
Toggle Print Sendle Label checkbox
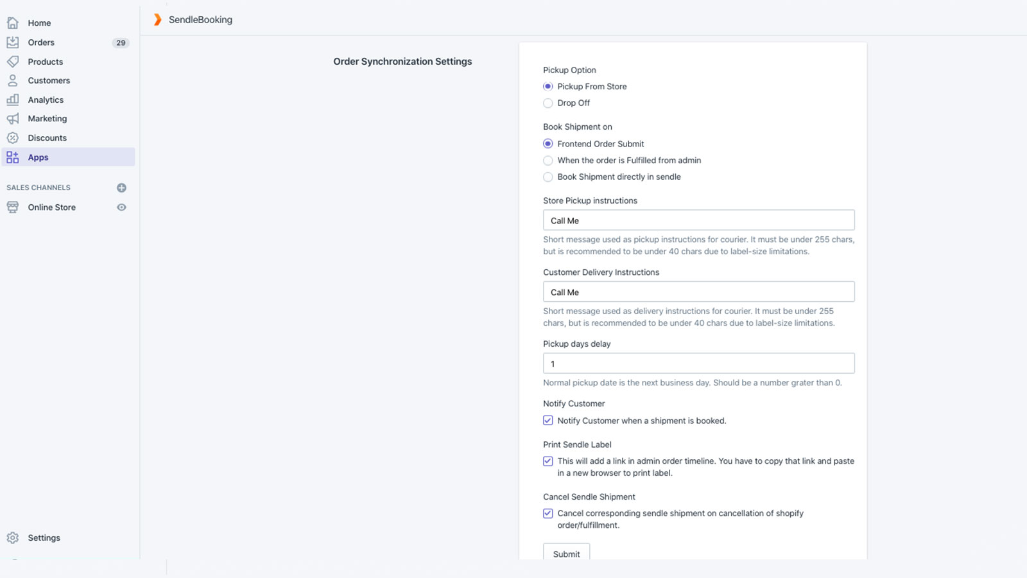tap(548, 461)
